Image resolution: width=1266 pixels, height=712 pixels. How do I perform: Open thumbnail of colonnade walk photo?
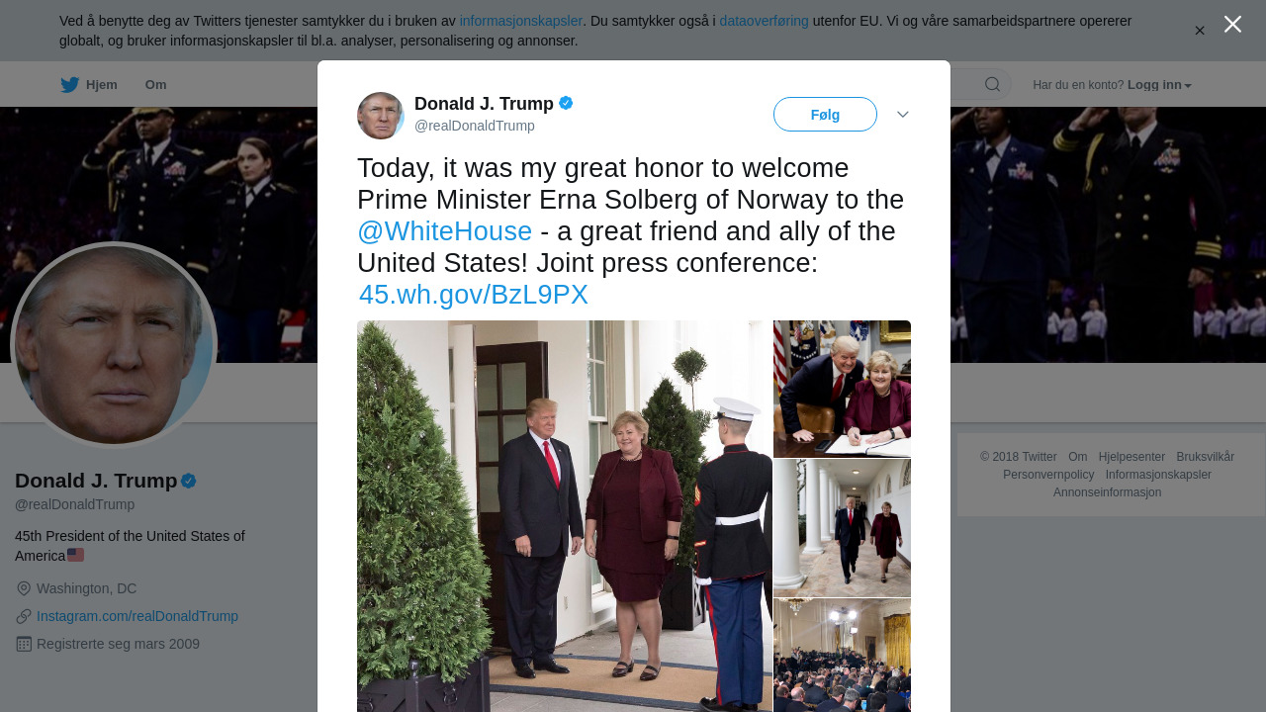point(842,527)
